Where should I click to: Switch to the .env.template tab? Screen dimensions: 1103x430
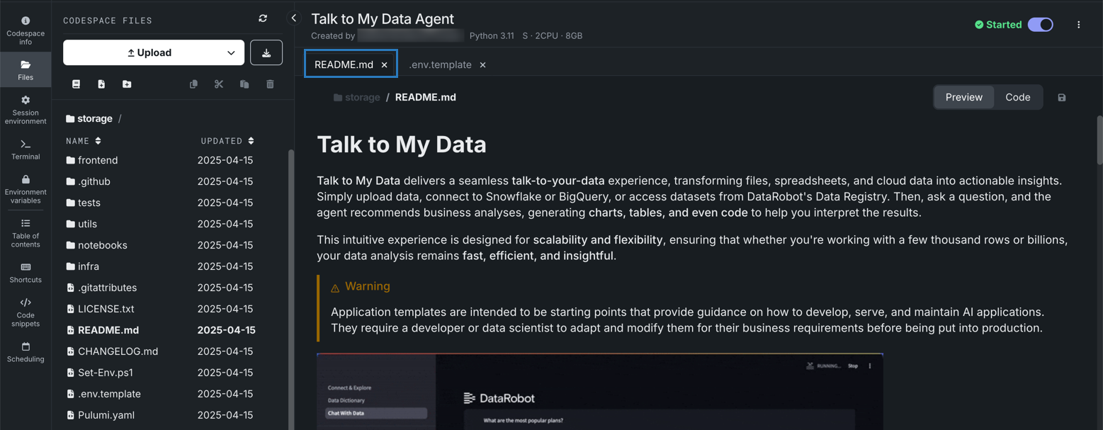click(440, 64)
